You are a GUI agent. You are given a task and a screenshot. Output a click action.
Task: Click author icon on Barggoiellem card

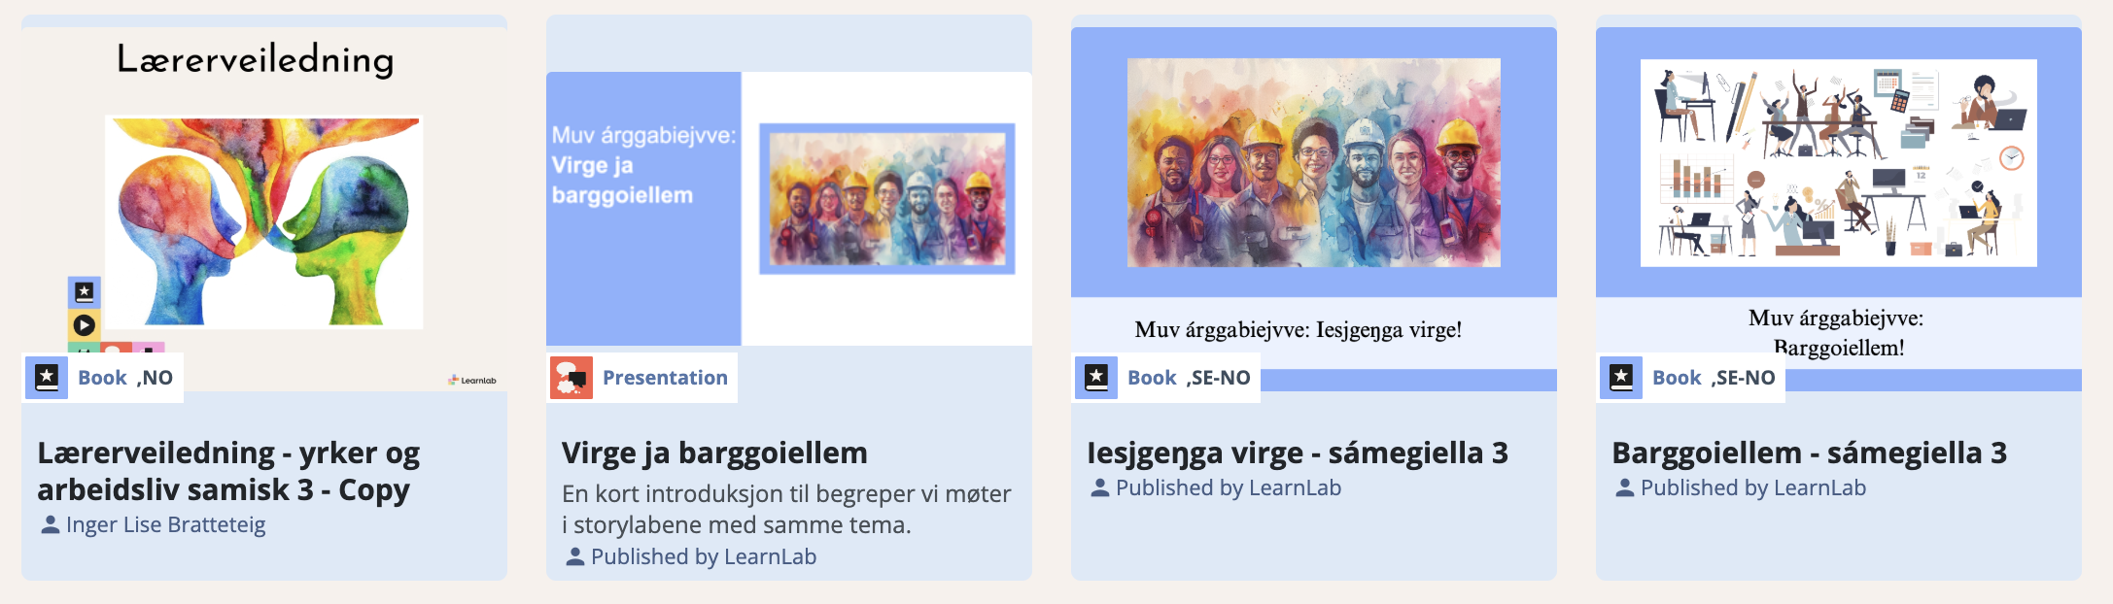[x=1625, y=488]
